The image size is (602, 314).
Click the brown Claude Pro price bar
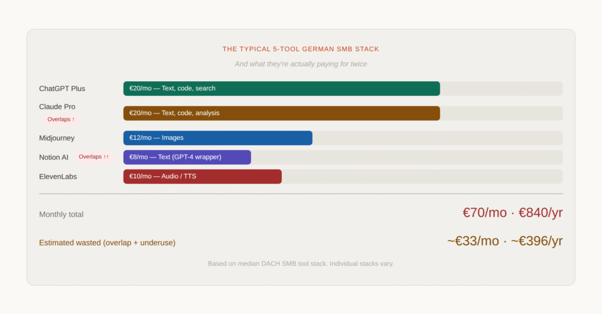[281, 113]
